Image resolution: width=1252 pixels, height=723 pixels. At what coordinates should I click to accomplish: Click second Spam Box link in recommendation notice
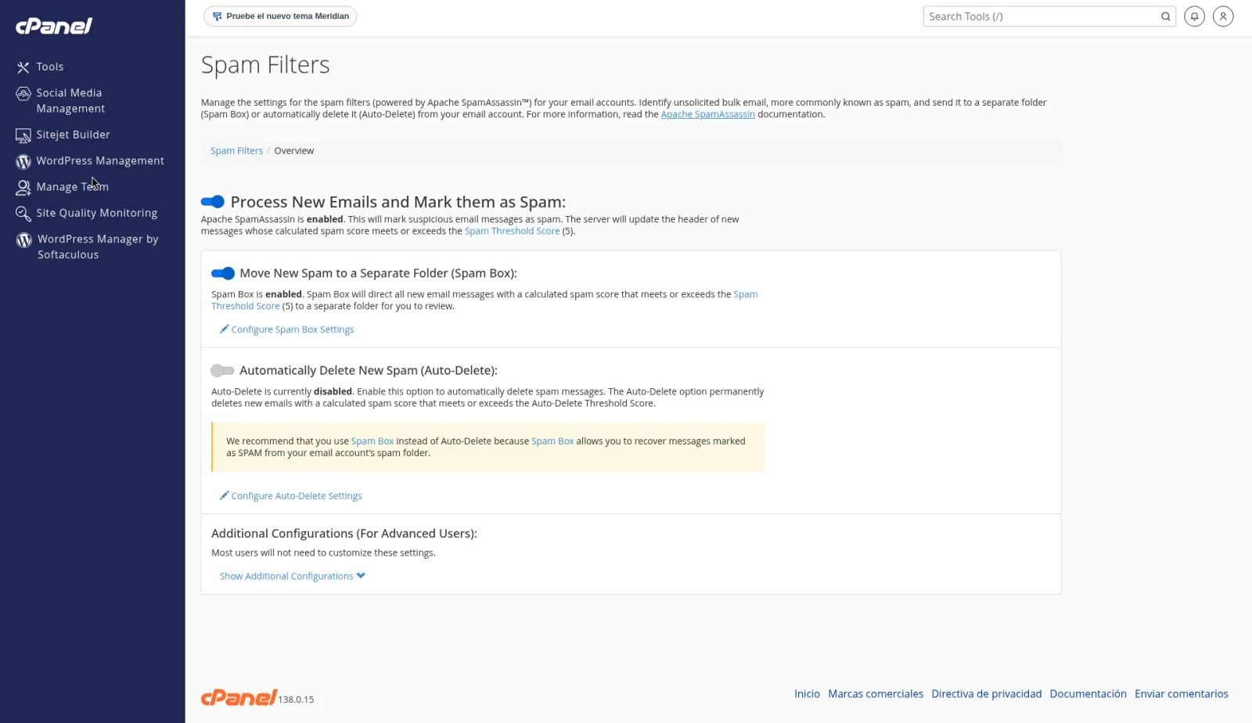pyautogui.click(x=552, y=441)
